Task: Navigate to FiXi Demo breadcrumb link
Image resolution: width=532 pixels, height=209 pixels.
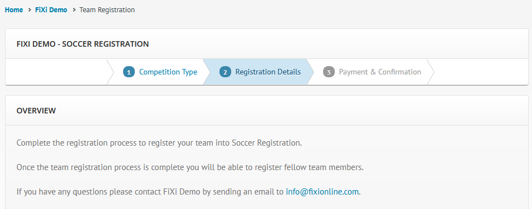Action: 51,10
